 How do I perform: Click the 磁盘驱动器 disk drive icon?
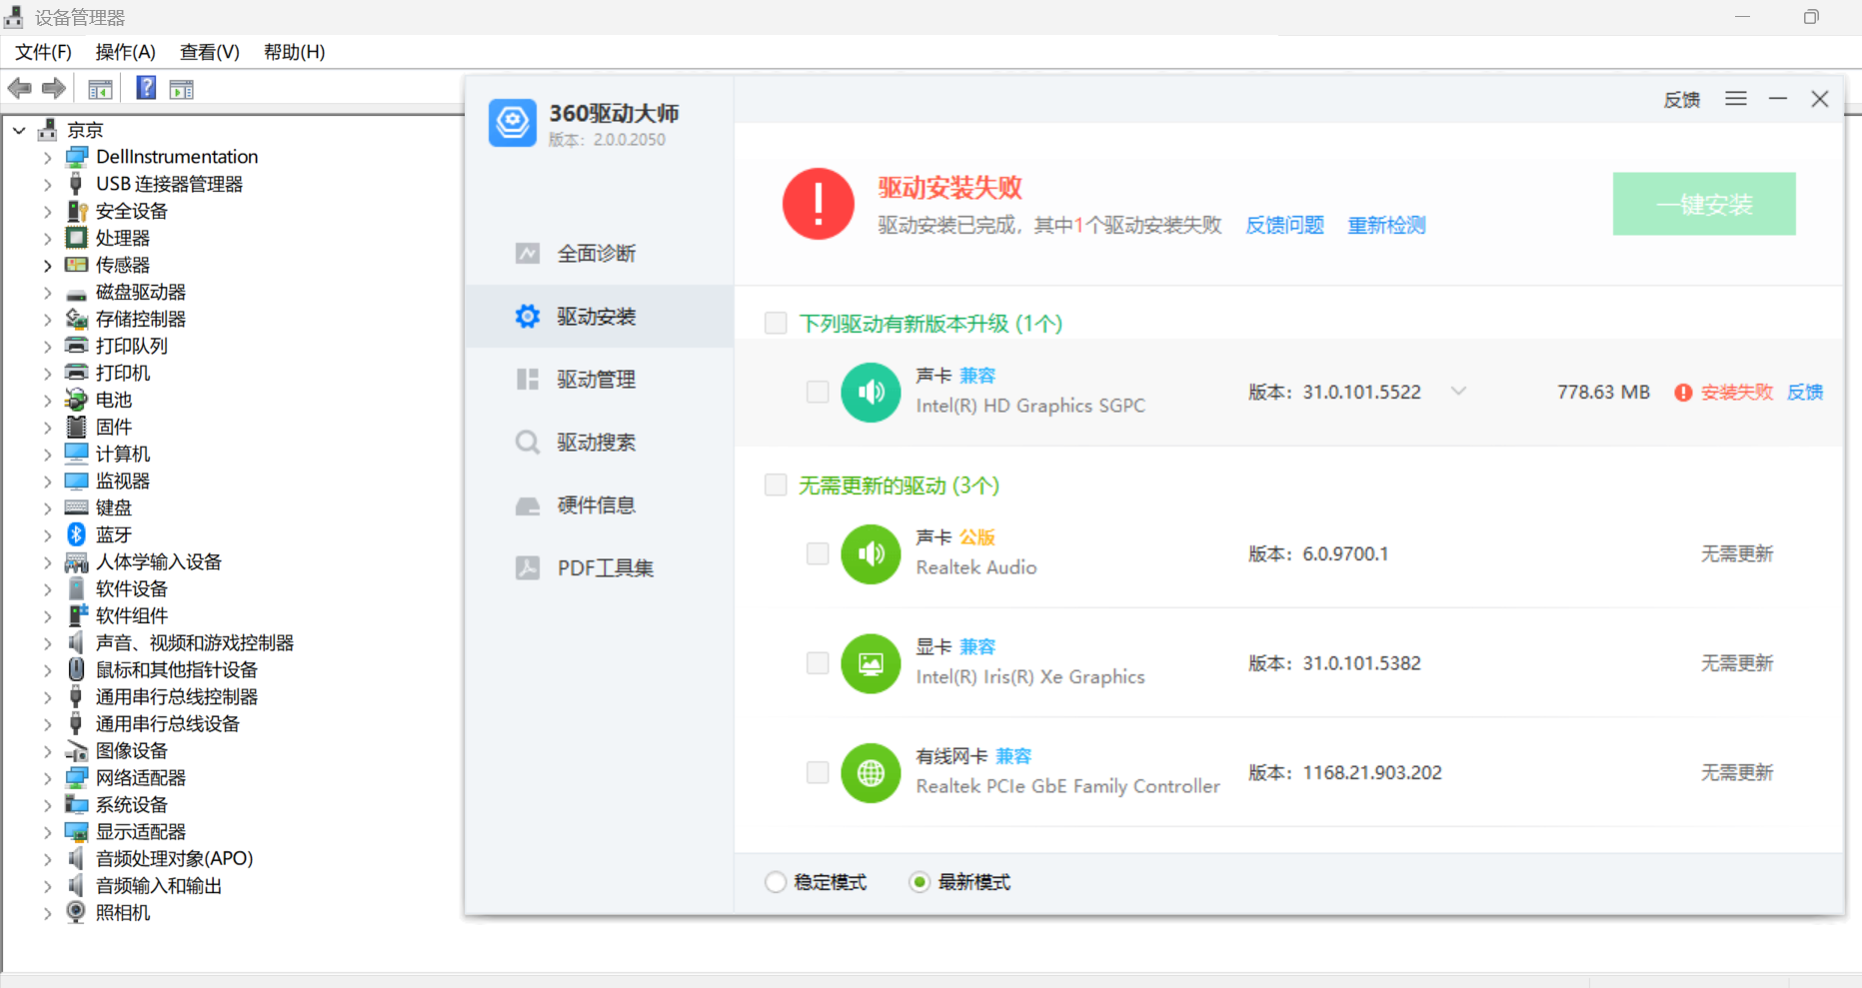(76, 293)
